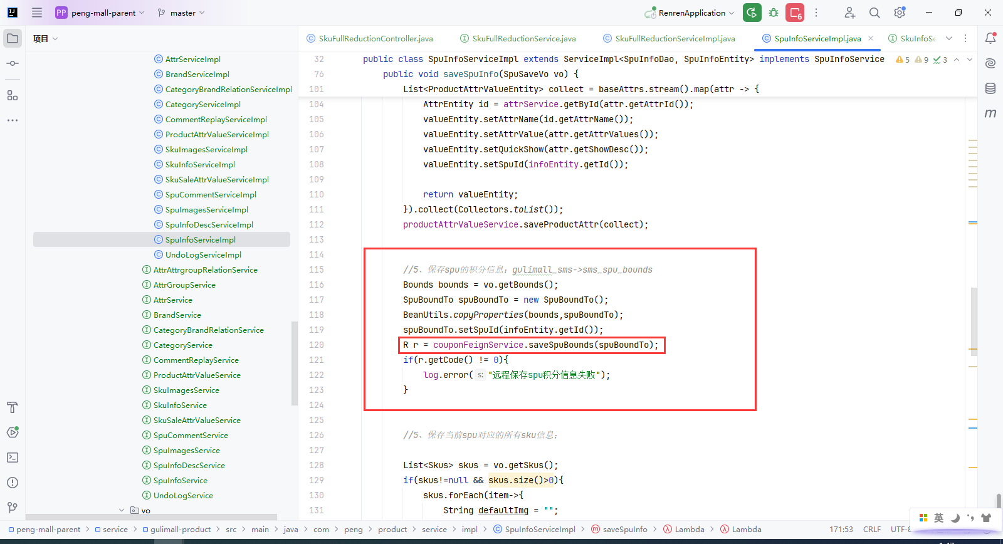Open more run actions menu
This screenshot has width=1003, height=544.
pos(816,13)
